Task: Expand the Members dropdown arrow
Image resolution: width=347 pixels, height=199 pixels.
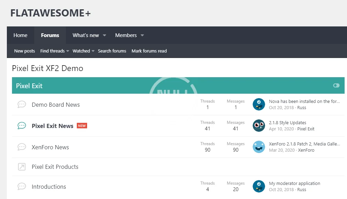Action: (x=142, y=35)
